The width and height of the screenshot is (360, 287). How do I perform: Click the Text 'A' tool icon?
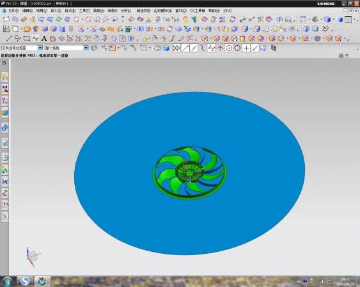[x=44, y=38]
